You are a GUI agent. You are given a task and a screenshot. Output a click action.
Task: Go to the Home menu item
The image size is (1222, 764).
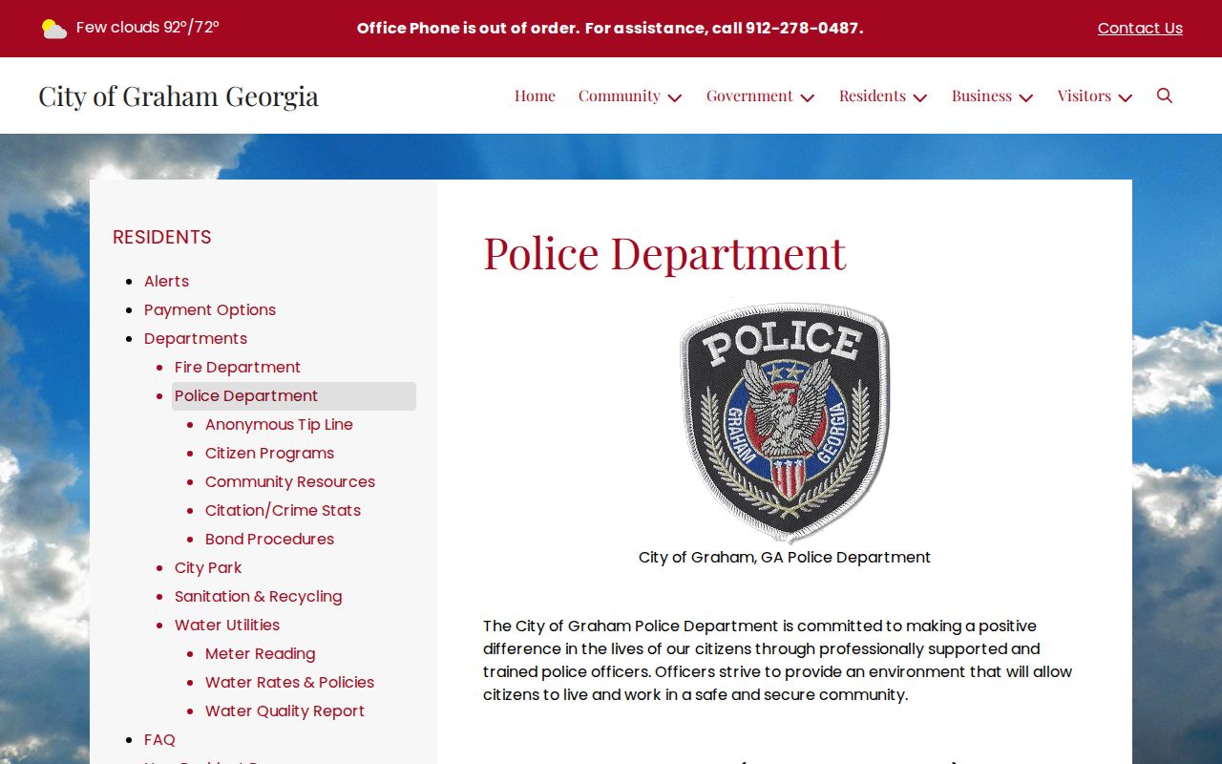(x=535, y=95)
